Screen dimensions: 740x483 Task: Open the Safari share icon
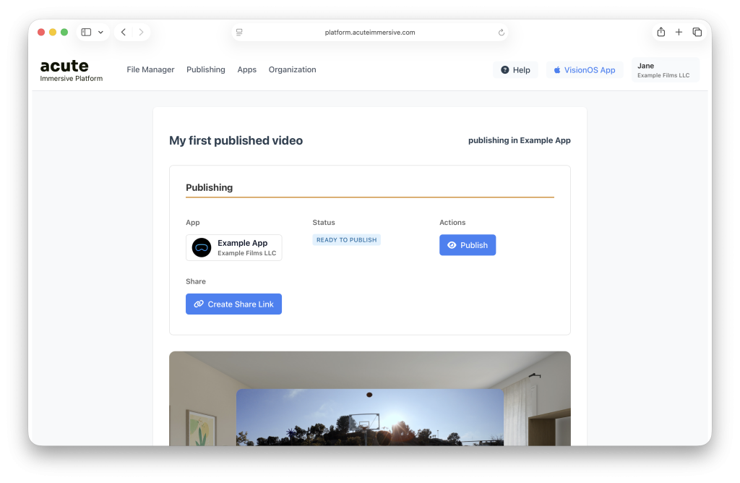(661, 33)
